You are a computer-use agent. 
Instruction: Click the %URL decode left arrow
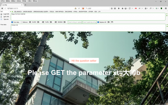(43, 22)
